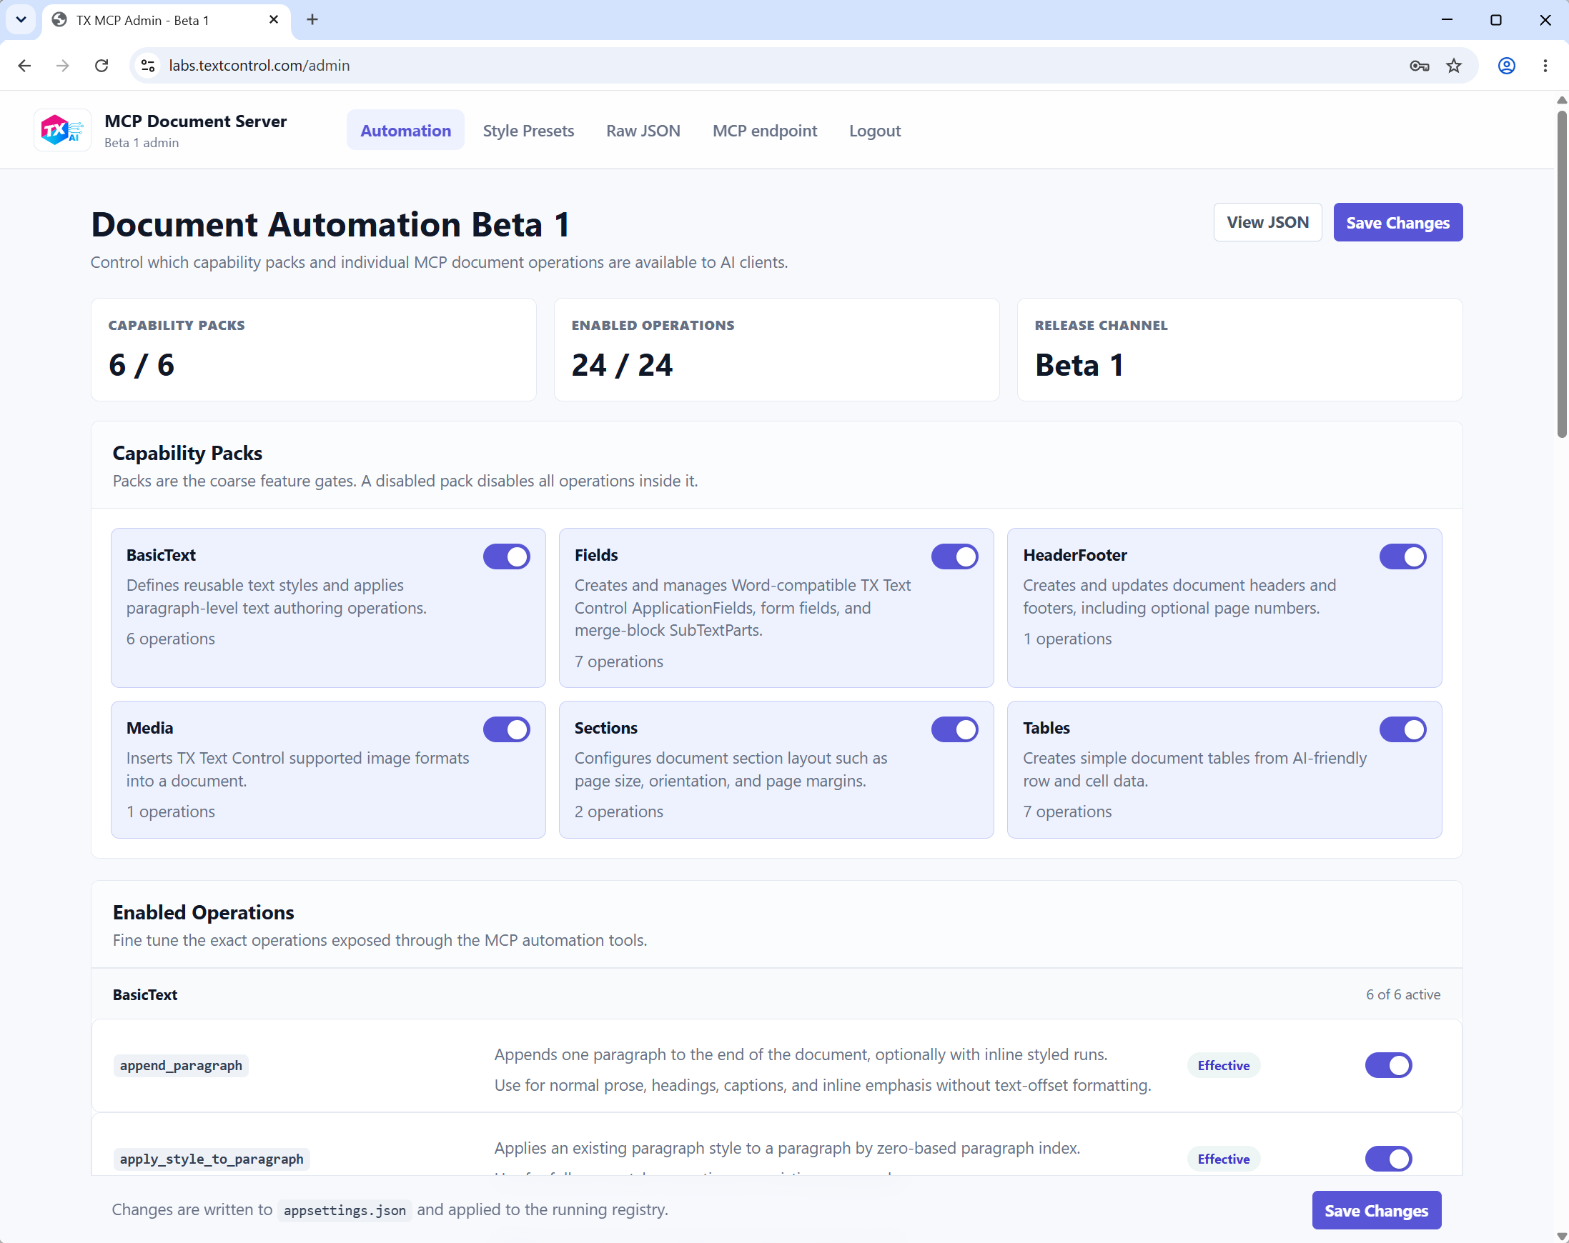The width and height of the screenshot is (1569, 1243).
Task: Disable the append_paragraph operation
Action: 1389,1066
